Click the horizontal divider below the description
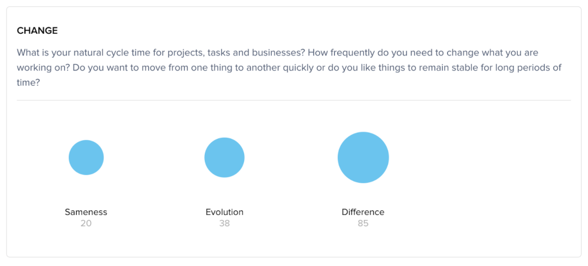588x266 pixels. [x=294, y=100]
